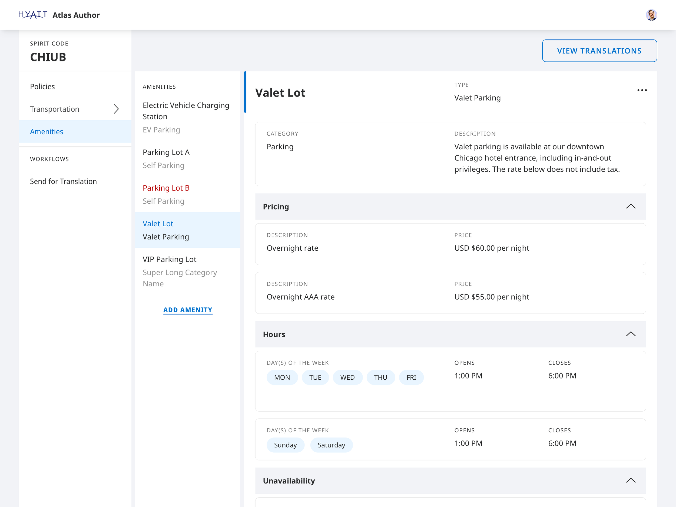
Task: Toggle the MON day chip
Action: [282, 377]
